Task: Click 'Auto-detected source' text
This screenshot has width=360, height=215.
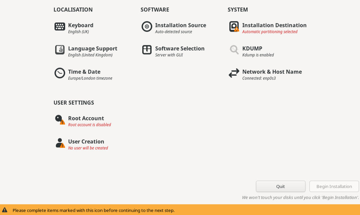Action: [174, 32]
